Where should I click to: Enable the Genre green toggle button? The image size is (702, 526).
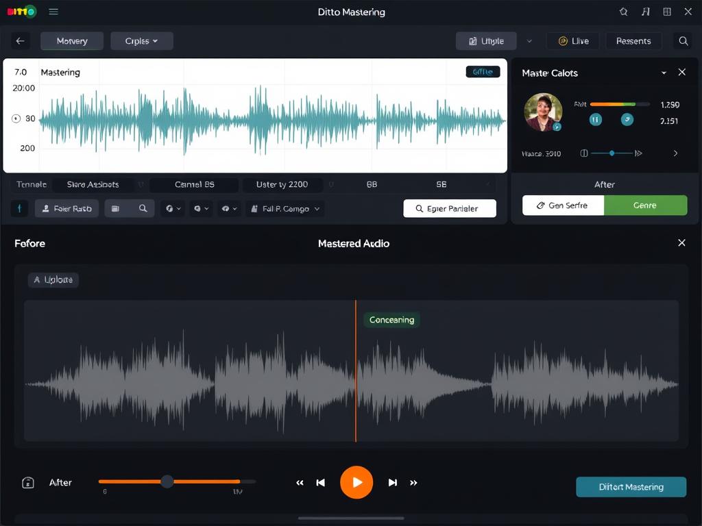(x=645, y=205)
